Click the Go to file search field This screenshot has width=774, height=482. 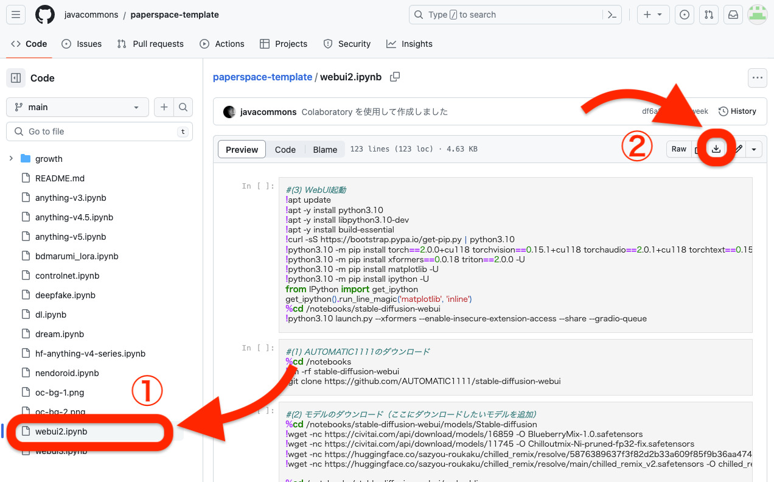coord(99,131)
